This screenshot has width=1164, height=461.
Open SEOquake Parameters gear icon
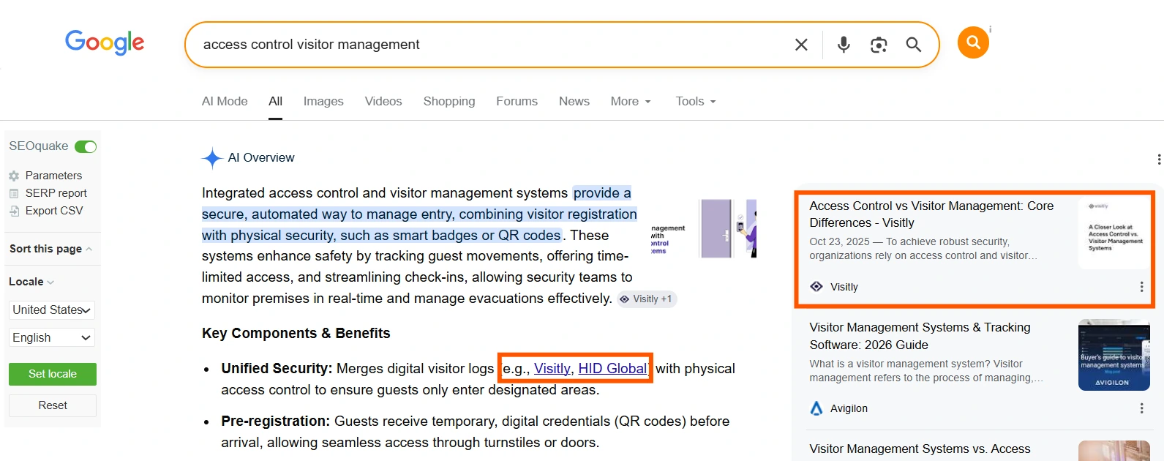(x=14, y=176)
